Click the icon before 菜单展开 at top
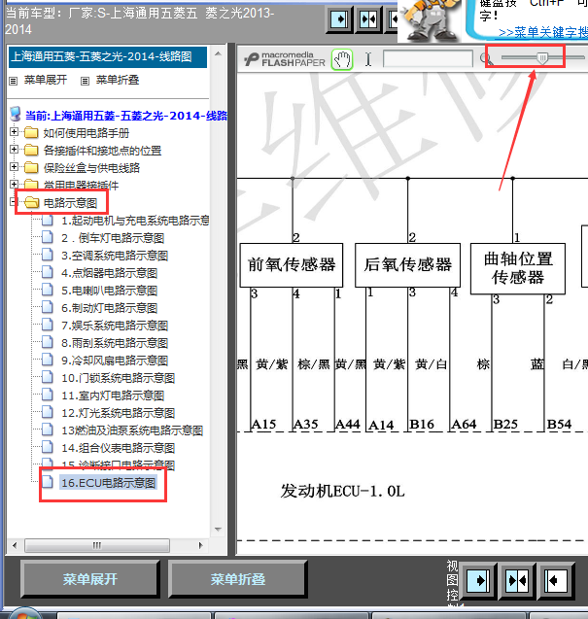588x619 pixels. (x=14, y=81)
